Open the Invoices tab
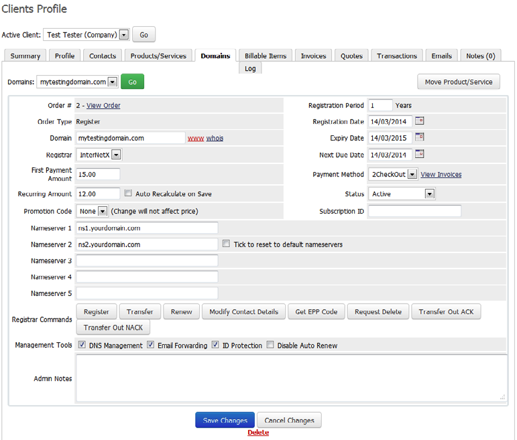517x440 pixels. [313, 56]
